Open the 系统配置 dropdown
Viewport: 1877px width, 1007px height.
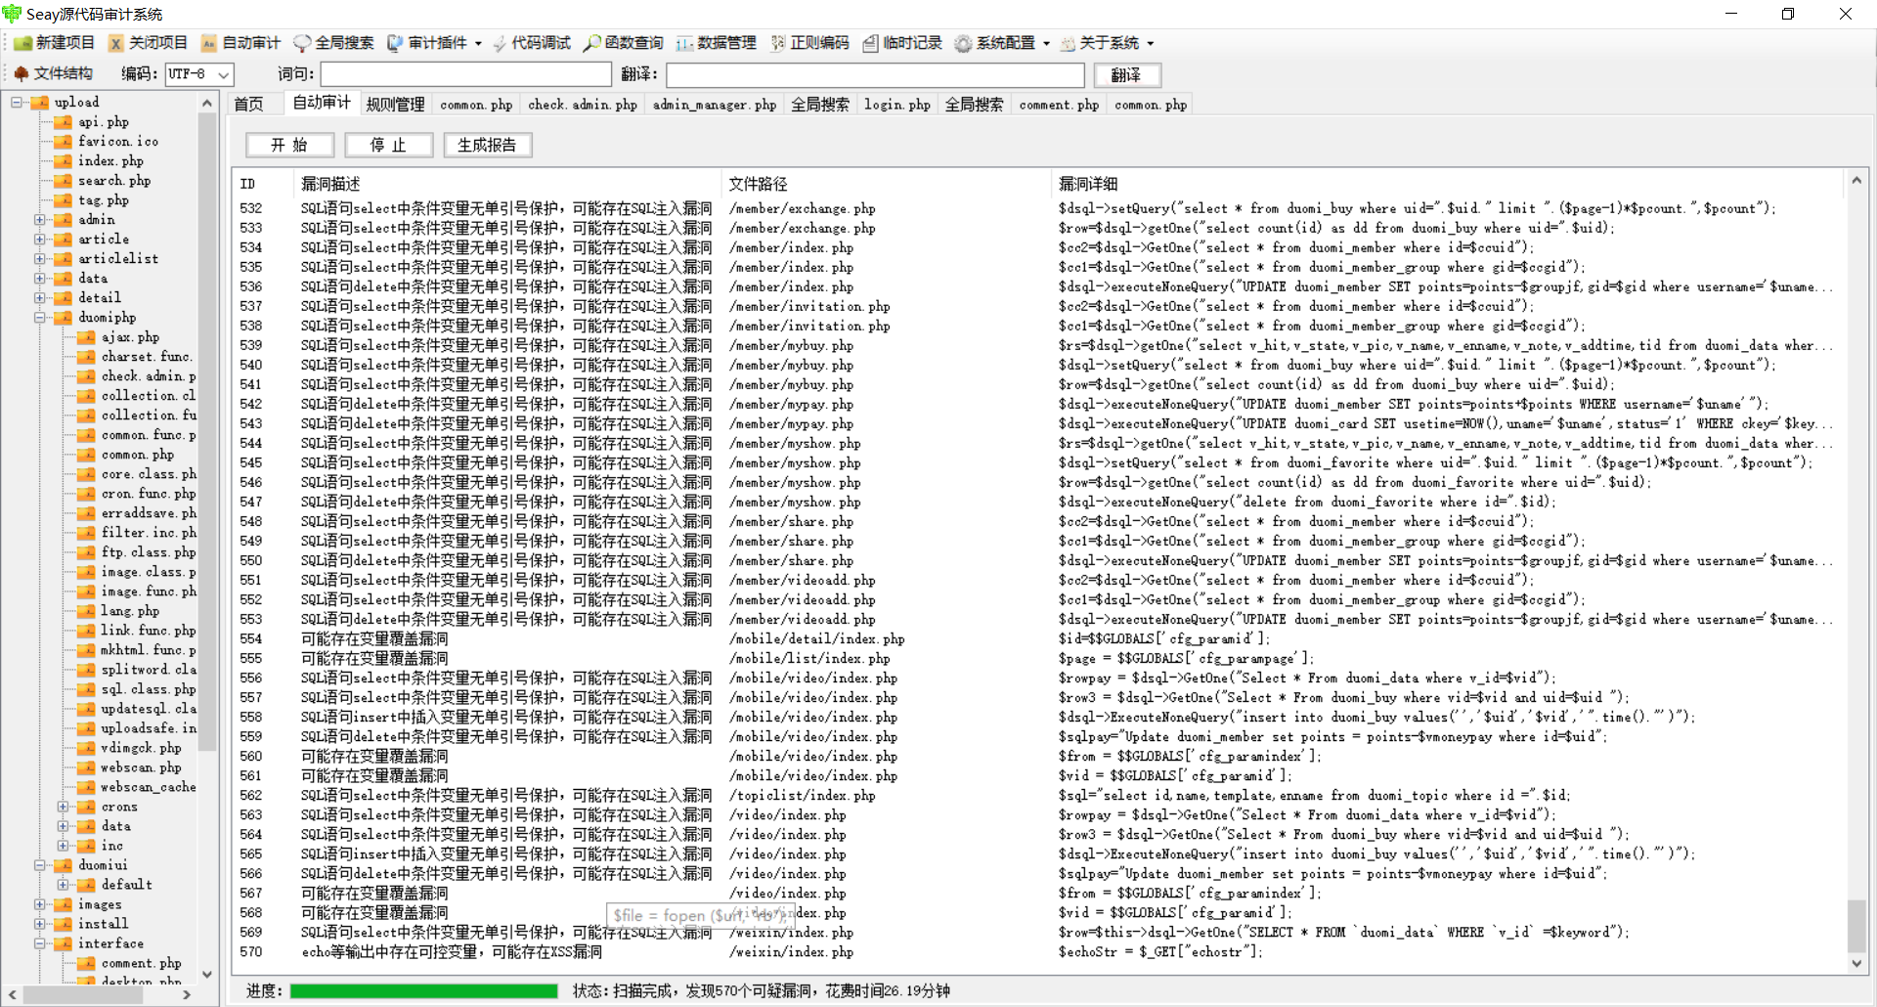point(1002,43)
